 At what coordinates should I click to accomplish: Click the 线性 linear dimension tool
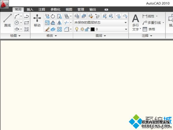(148, 16)
